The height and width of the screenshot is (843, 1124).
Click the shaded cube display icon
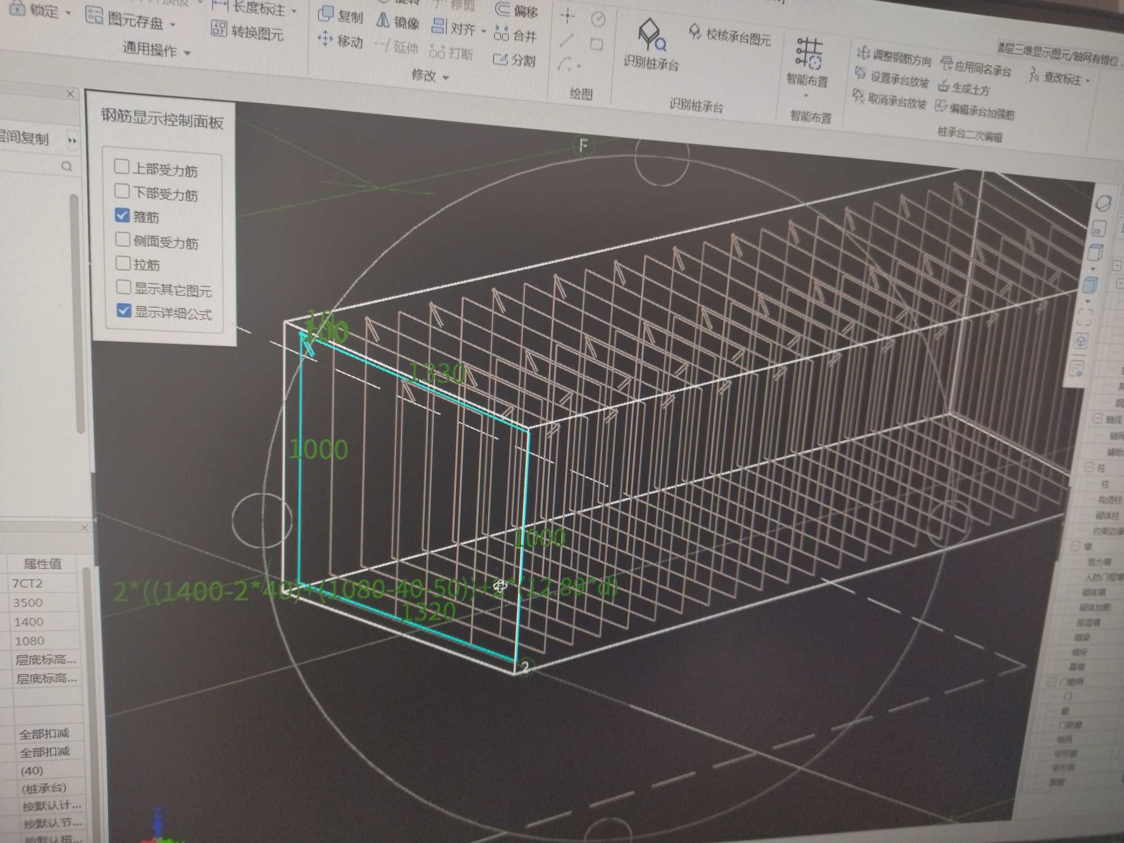[x=1090, y=285]
